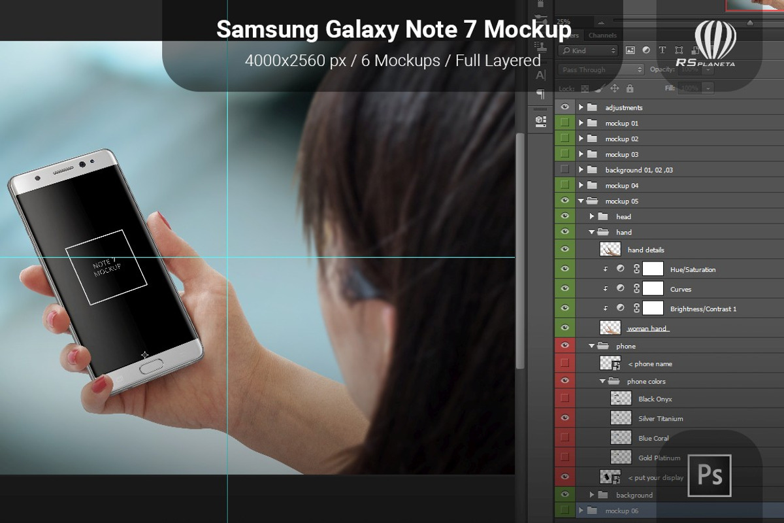Click the Brightness/Contrast adjustment icon
Viewport: 784px width, 523px height.
[620, 308]
